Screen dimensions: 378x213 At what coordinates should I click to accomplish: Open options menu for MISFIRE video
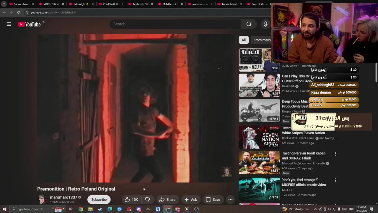tap(335, 180)
